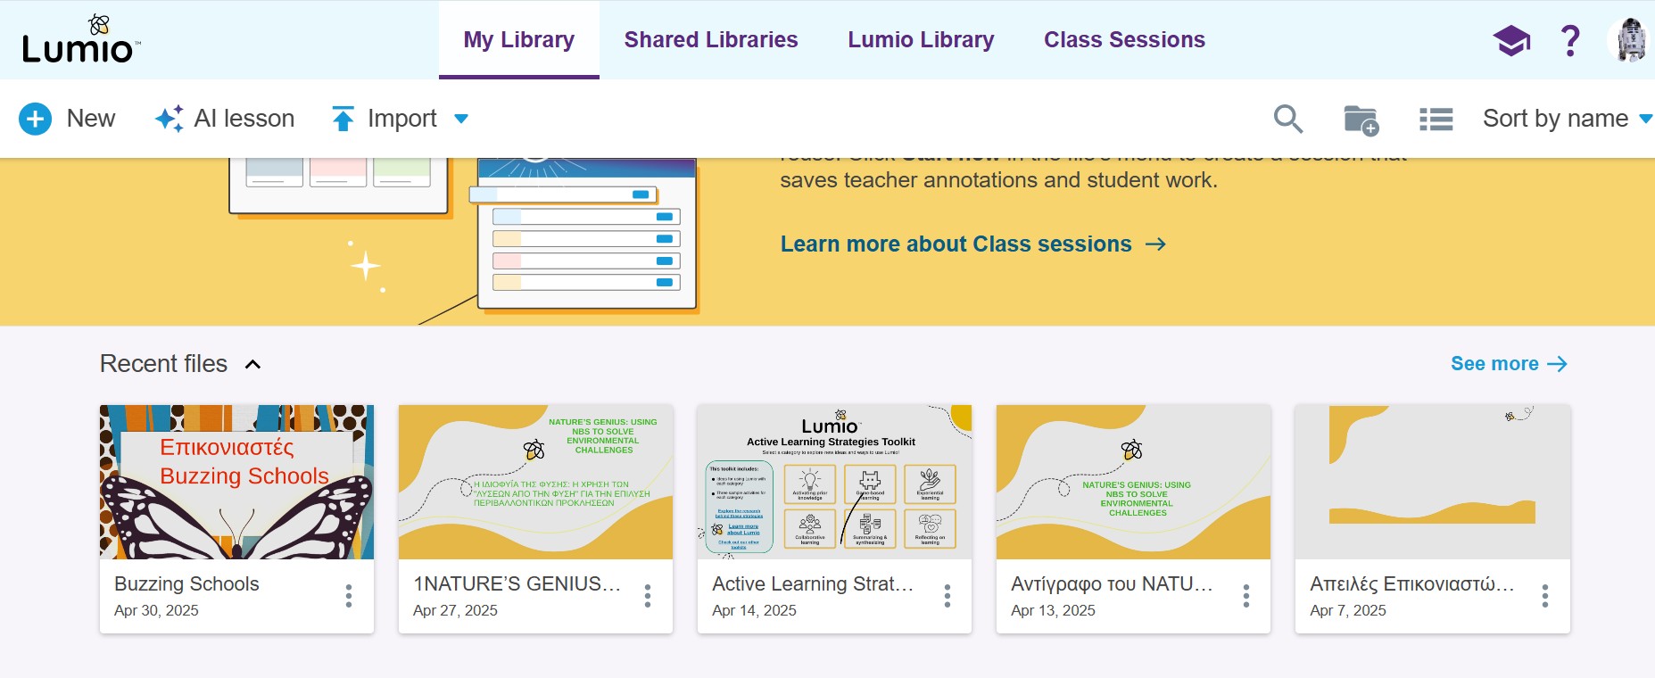Create an AI lesson

[225, 119]
